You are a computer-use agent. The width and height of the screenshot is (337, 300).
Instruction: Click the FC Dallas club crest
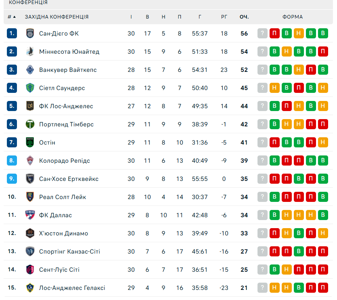coord(30,215)
